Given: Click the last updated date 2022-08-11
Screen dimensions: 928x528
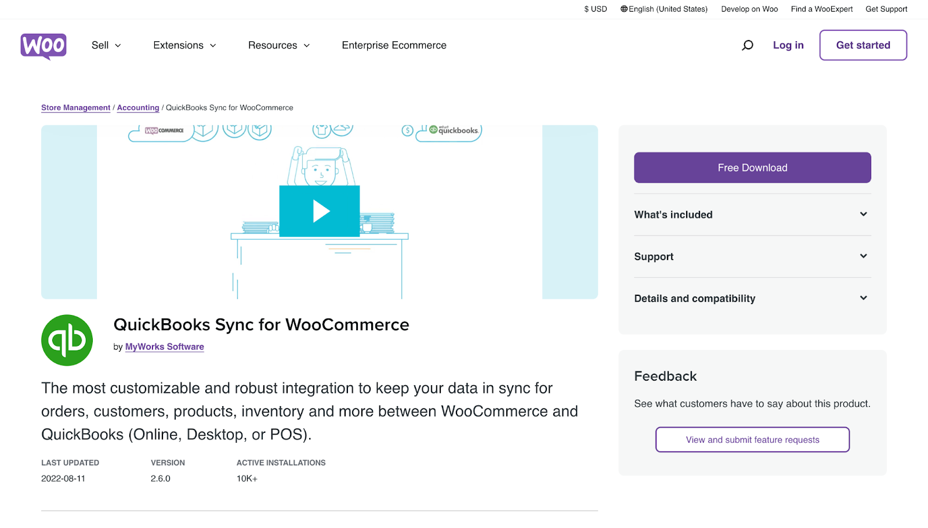Looking at the screenshot, I should coord(63,479).
